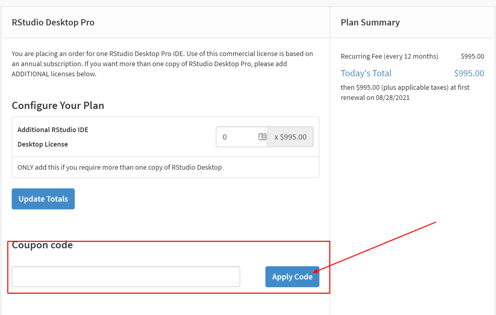The width and height of the screenshot is (496, 315).
Task: Click the Desktop License label text
Action: (43, 144)
